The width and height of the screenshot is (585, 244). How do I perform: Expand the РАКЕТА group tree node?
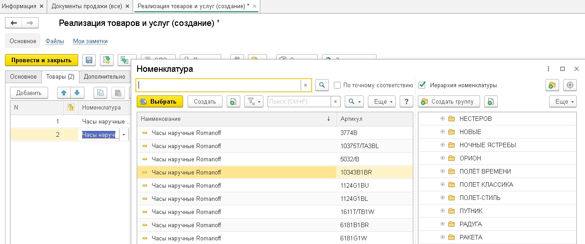(x=442, y=237)
